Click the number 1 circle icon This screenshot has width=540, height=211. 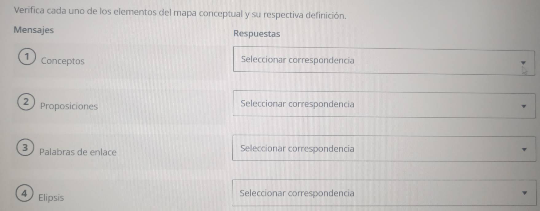click(x=27, y=57)
